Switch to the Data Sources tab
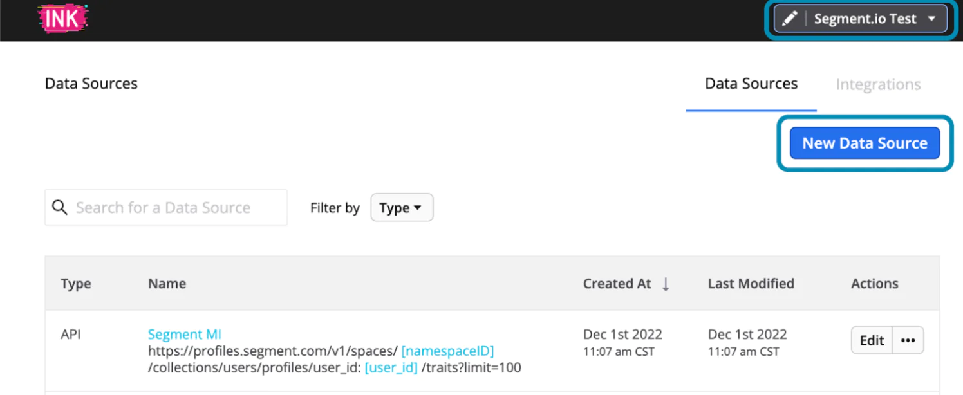Screen dimensions: 963x395 pos(751,84)
